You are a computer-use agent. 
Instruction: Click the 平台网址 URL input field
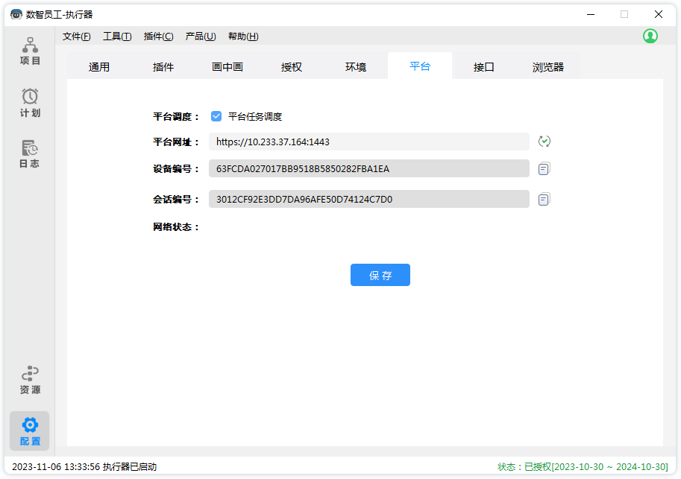click(369, 142)
